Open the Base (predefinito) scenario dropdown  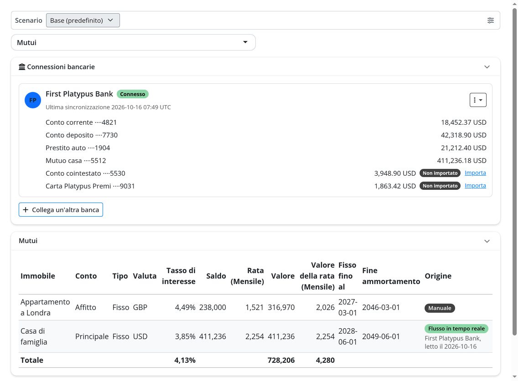click(x=83, y=20)
